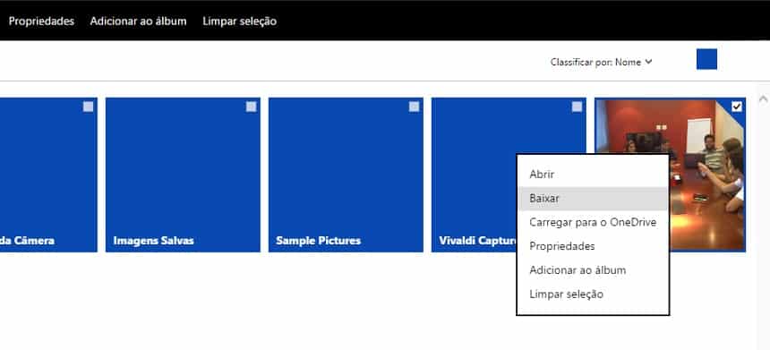
Task: Click the chevron beside Classificar por: Nome
Action: 649,62
